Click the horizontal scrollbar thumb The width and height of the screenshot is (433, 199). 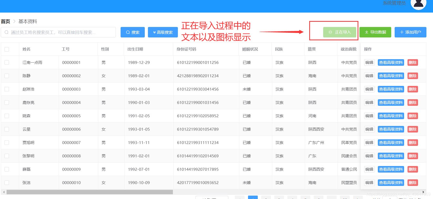(x=90, y=192)
